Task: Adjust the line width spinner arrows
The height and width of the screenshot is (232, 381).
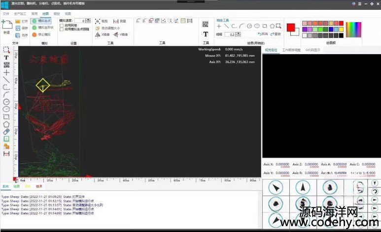Action: [x=238, y=34]
